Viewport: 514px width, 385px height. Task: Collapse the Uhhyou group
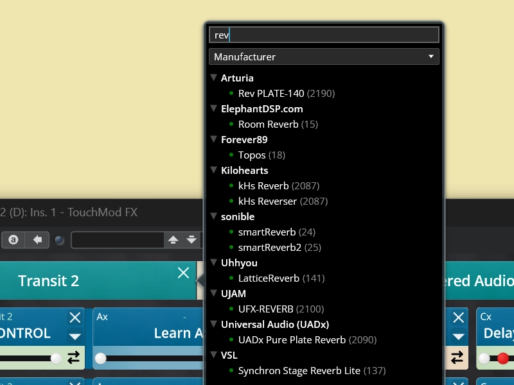point(214,262)
